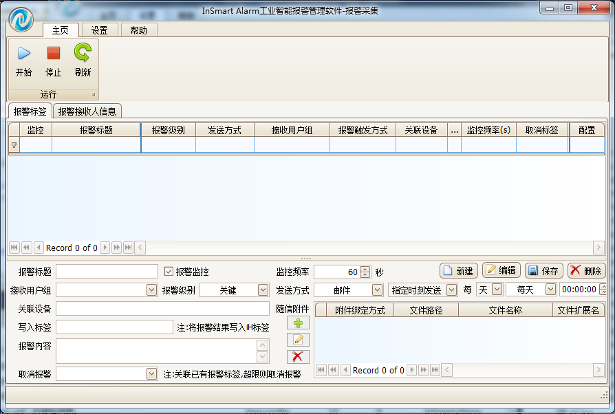Click the 刷新 refresh green arrow icon
The width and height of the screenshot is (615, 414).
83,52
